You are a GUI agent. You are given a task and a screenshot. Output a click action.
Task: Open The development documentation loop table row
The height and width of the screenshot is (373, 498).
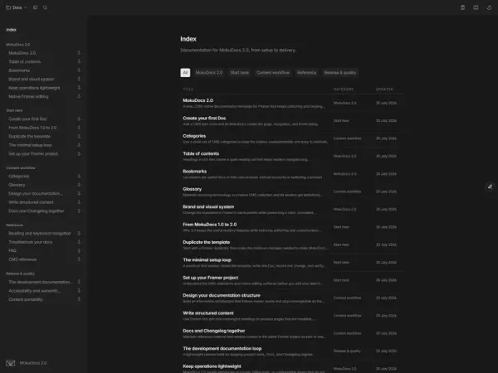pyautogui.click(x=292, y=351)
